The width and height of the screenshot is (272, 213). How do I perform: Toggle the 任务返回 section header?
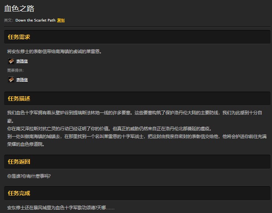pos(19,162)
